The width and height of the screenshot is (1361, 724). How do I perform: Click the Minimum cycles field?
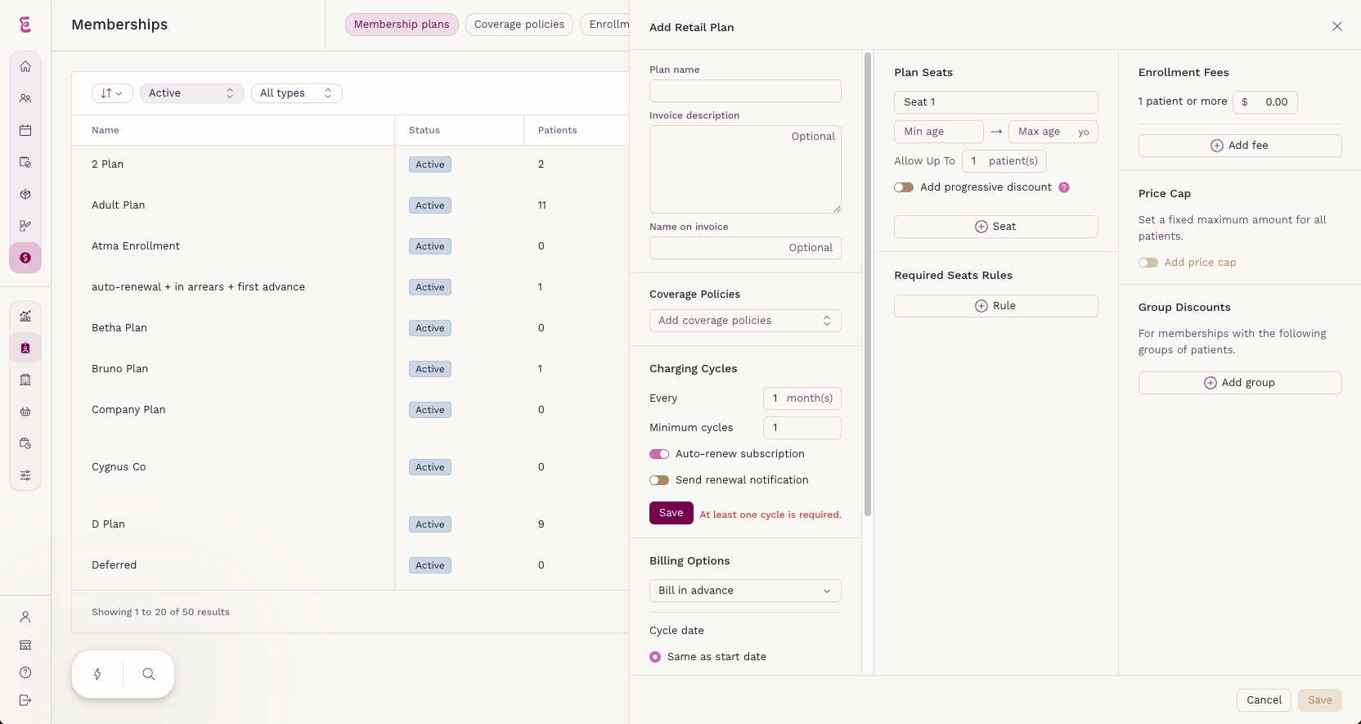(802, 428)
